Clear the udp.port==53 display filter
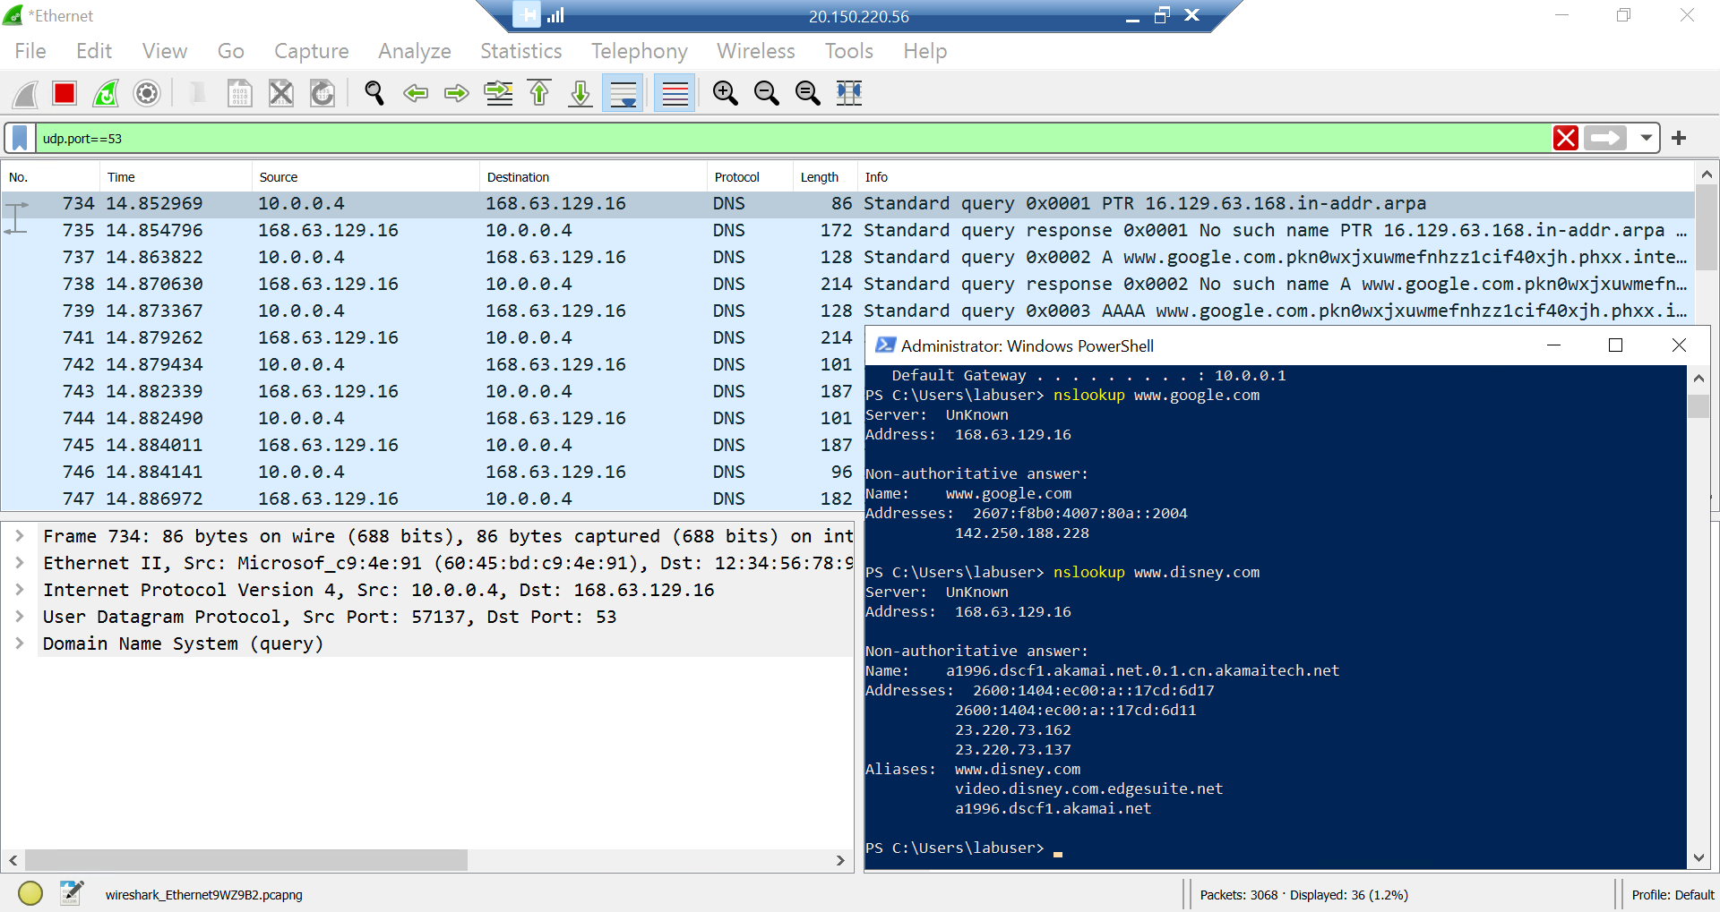The image size is (1720, 912). point(1566,138)
